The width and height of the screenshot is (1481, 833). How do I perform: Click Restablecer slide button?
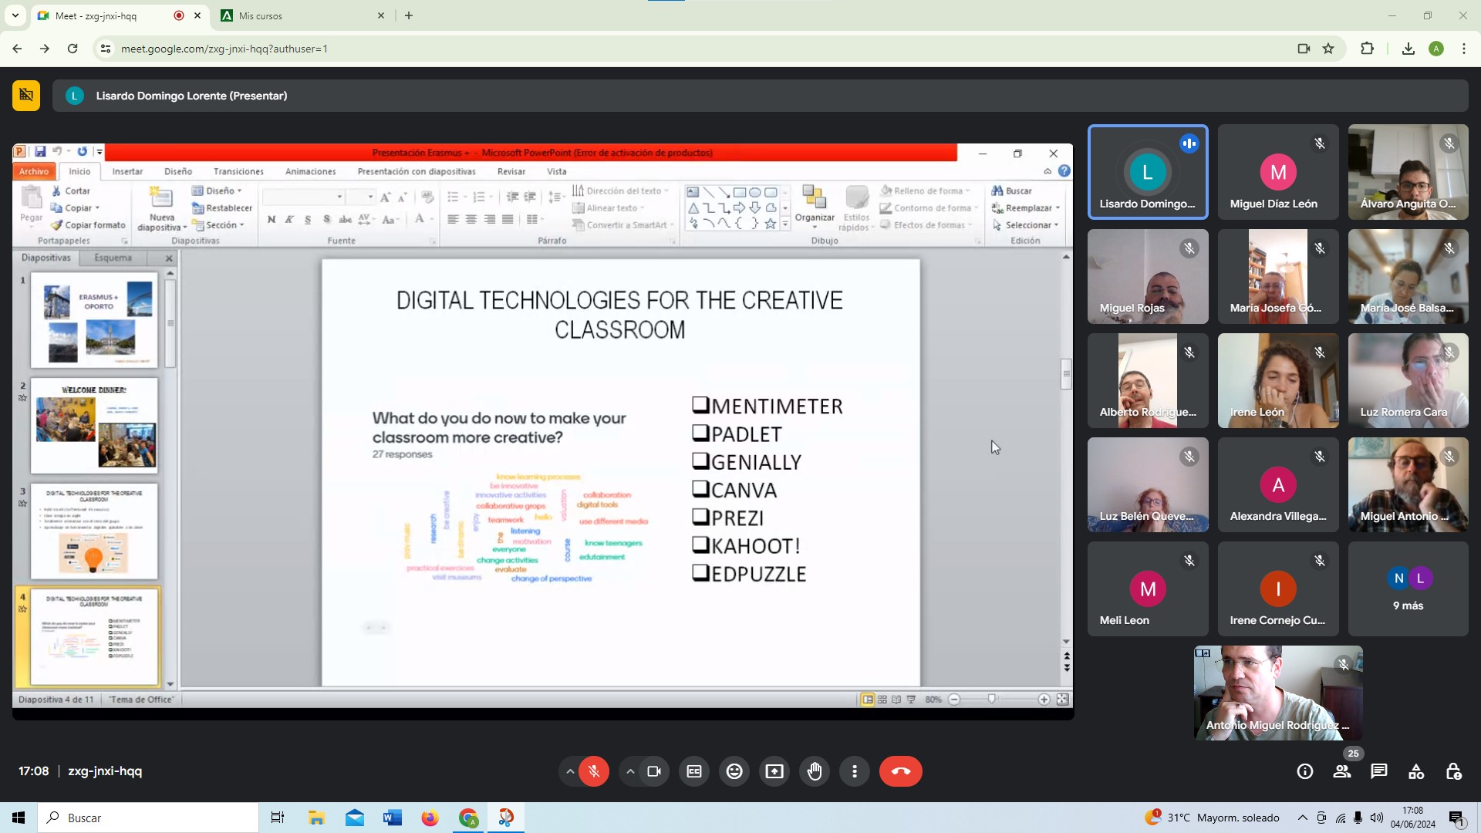coord(222,207)
